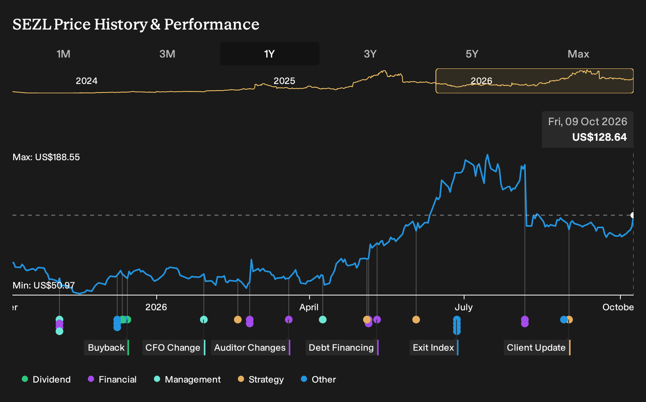646x402 pixels.
Task: Select the 1Y time range tab
Action: [269, 54]
